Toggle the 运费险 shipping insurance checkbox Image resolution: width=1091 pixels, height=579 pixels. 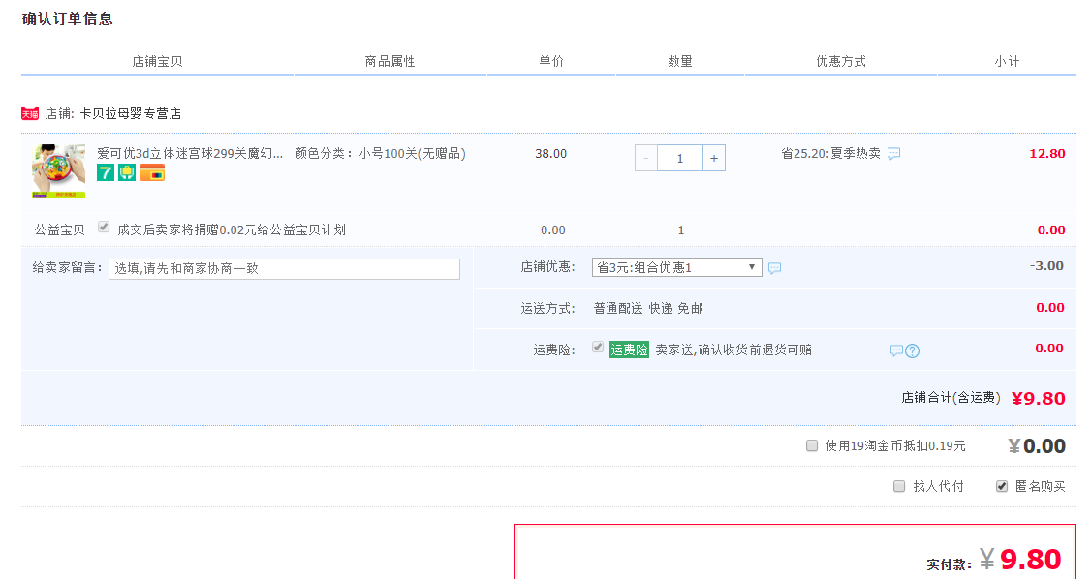click(598, 347)
